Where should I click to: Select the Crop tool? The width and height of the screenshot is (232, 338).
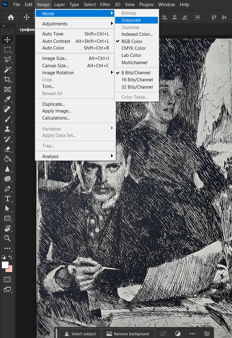pyautogui.click(x=7, y=79)
